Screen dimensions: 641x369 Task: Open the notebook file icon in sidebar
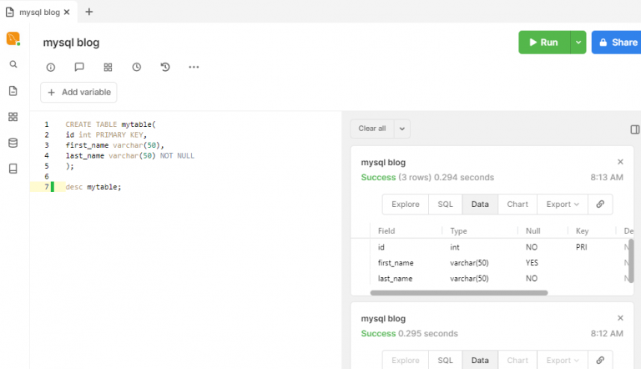tap(13, 91)
